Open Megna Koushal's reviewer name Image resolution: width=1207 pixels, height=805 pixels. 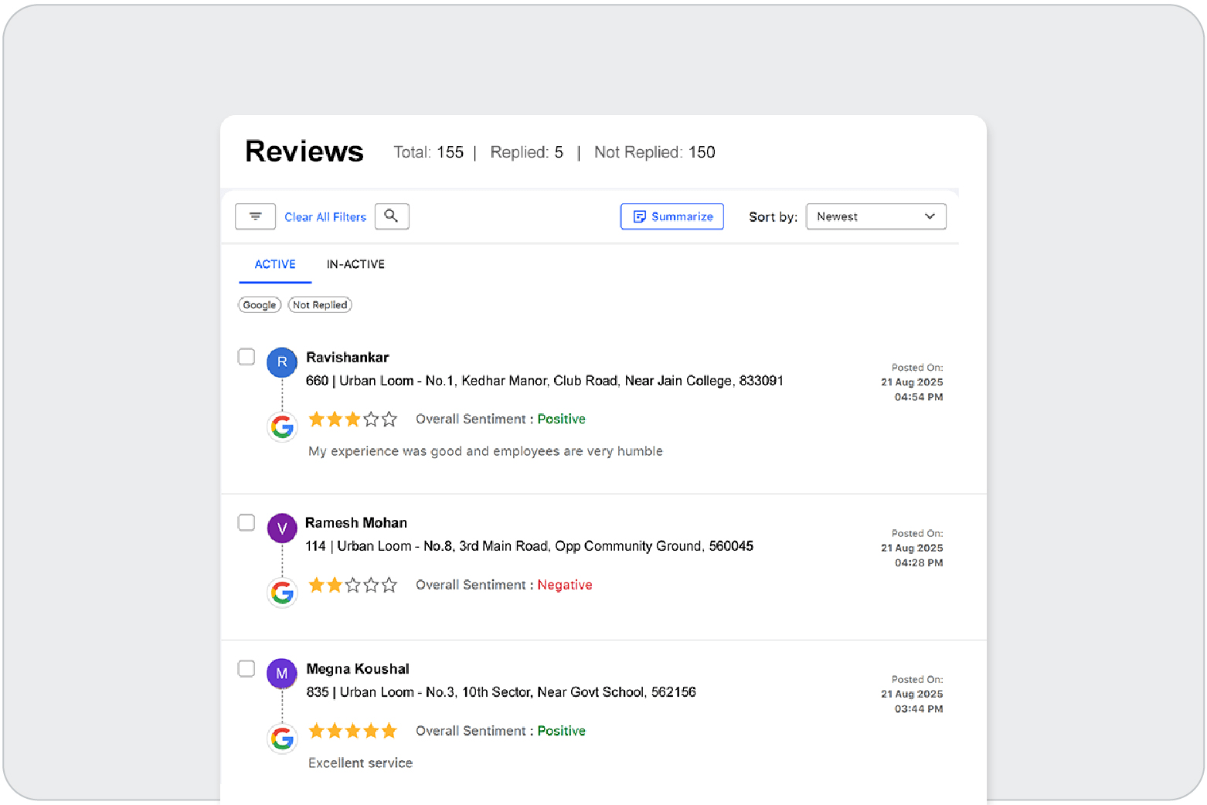(x=357, y=669)
